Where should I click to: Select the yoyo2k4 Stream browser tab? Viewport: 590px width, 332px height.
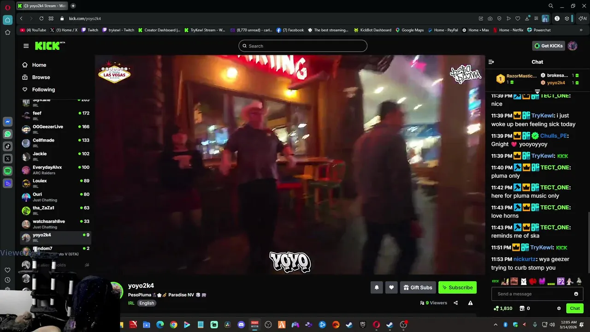tap(43, 6)
